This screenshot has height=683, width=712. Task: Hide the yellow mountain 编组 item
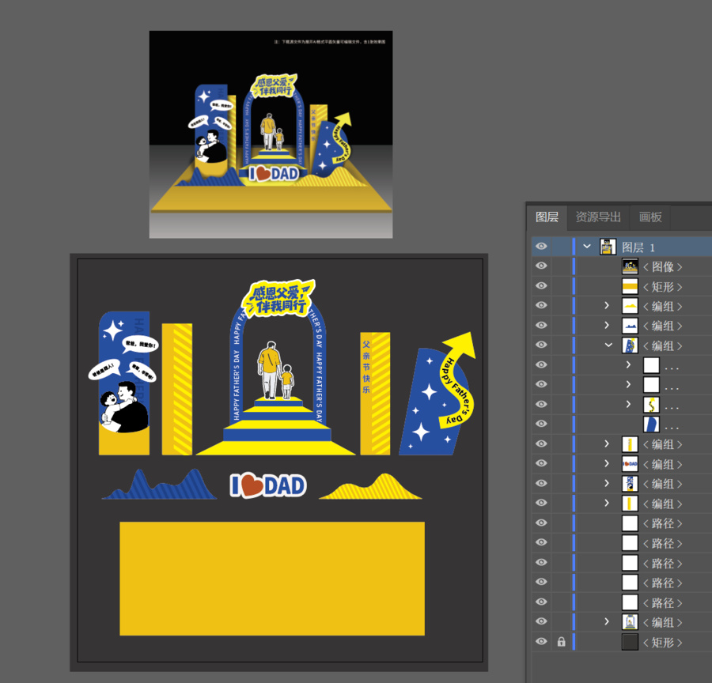541,305
